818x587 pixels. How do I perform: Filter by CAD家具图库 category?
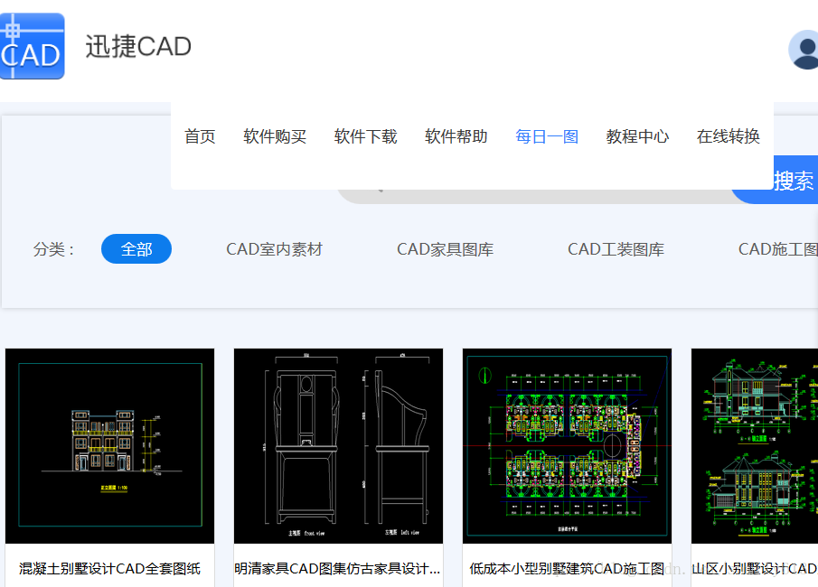point(445,249)
